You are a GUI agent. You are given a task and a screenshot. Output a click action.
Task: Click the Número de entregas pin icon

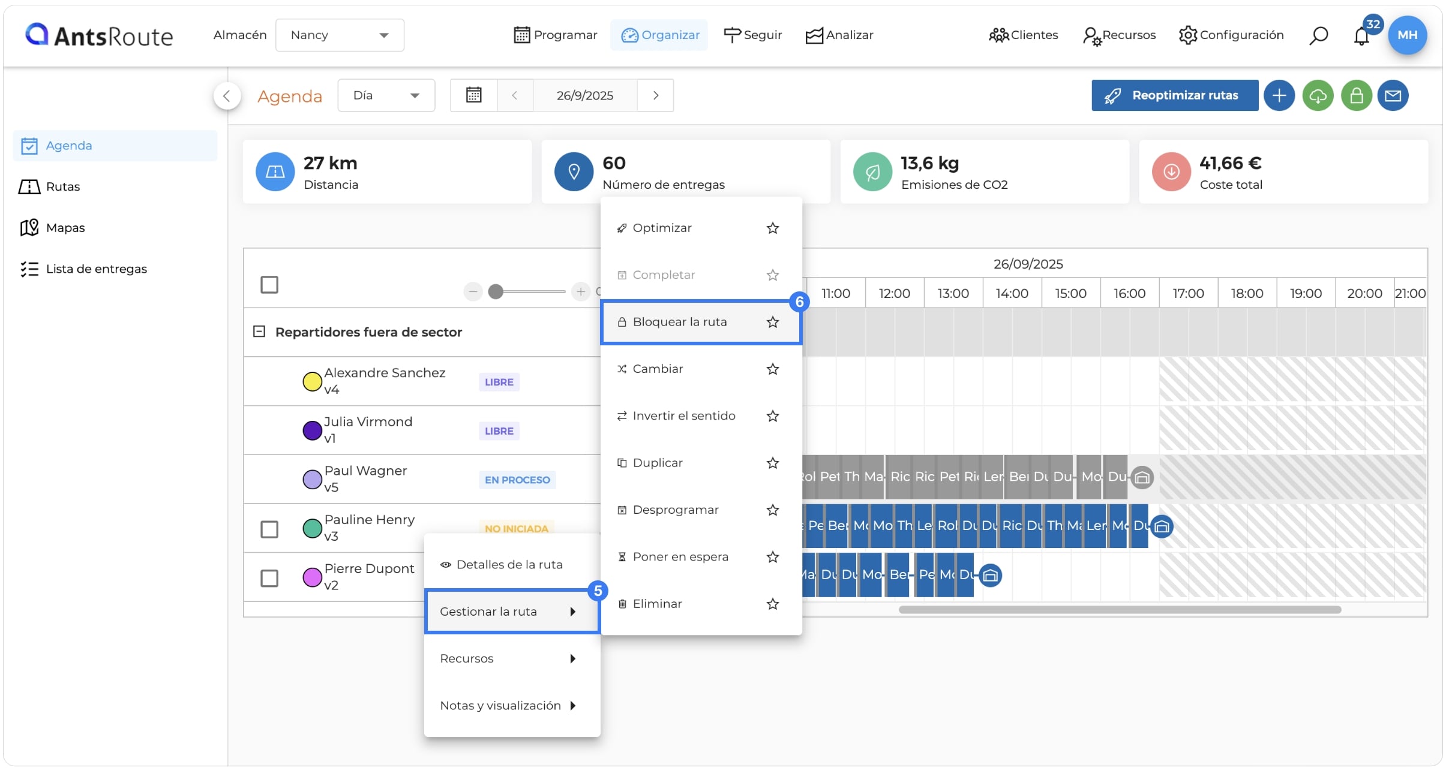[574, 172]
